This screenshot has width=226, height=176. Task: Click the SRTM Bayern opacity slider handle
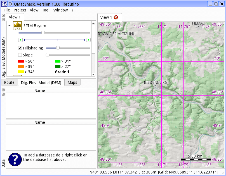43,33
